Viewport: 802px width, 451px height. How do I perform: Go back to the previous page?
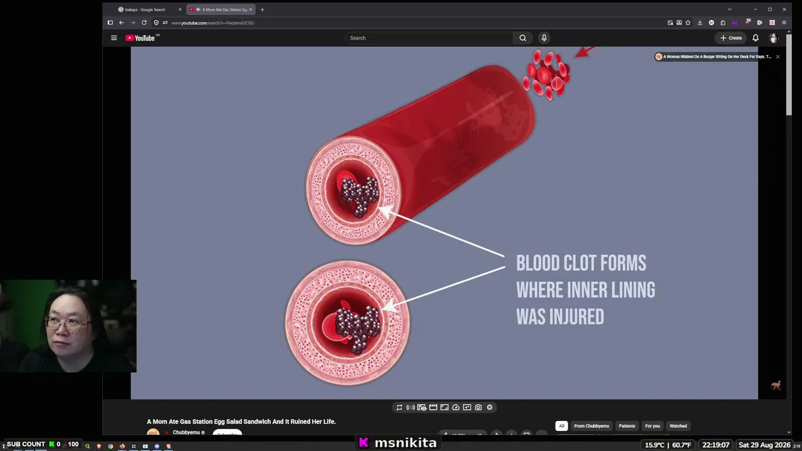(x=122, y=23)
